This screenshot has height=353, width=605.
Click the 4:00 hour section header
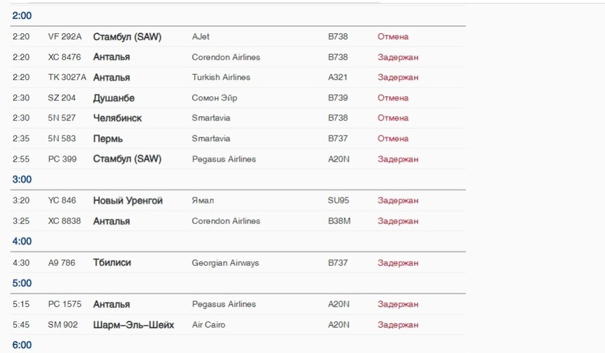22,242
